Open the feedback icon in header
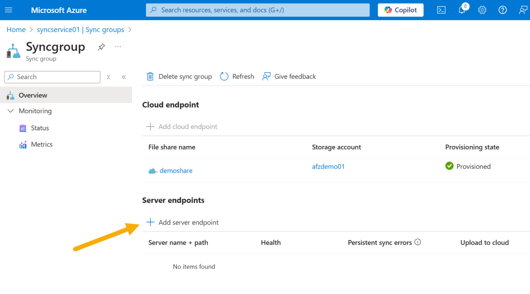This screenshot has width=530, height=294. (x=523, y=10)
